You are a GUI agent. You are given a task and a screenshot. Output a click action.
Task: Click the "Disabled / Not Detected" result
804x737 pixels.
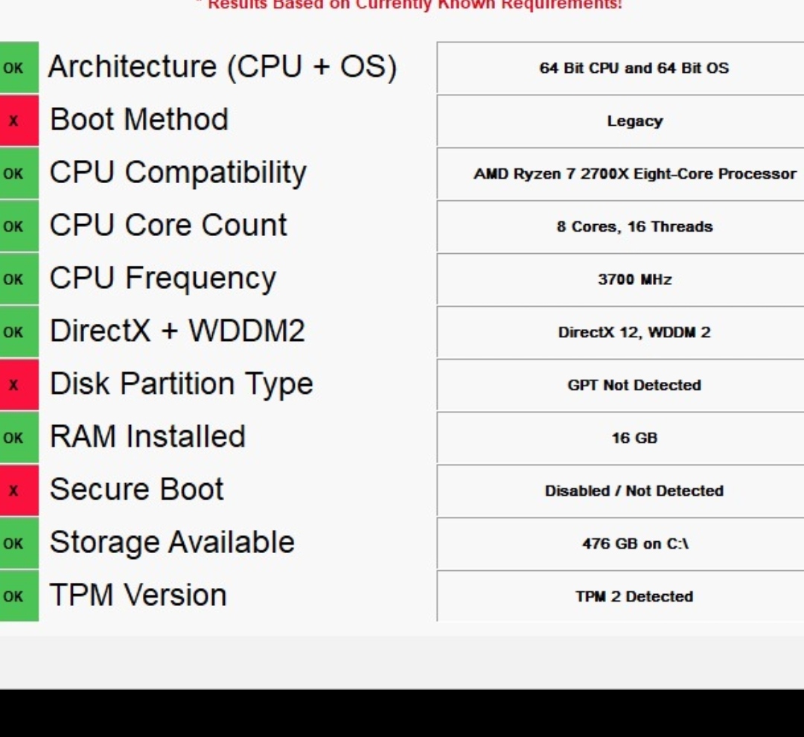coord(634,491)
